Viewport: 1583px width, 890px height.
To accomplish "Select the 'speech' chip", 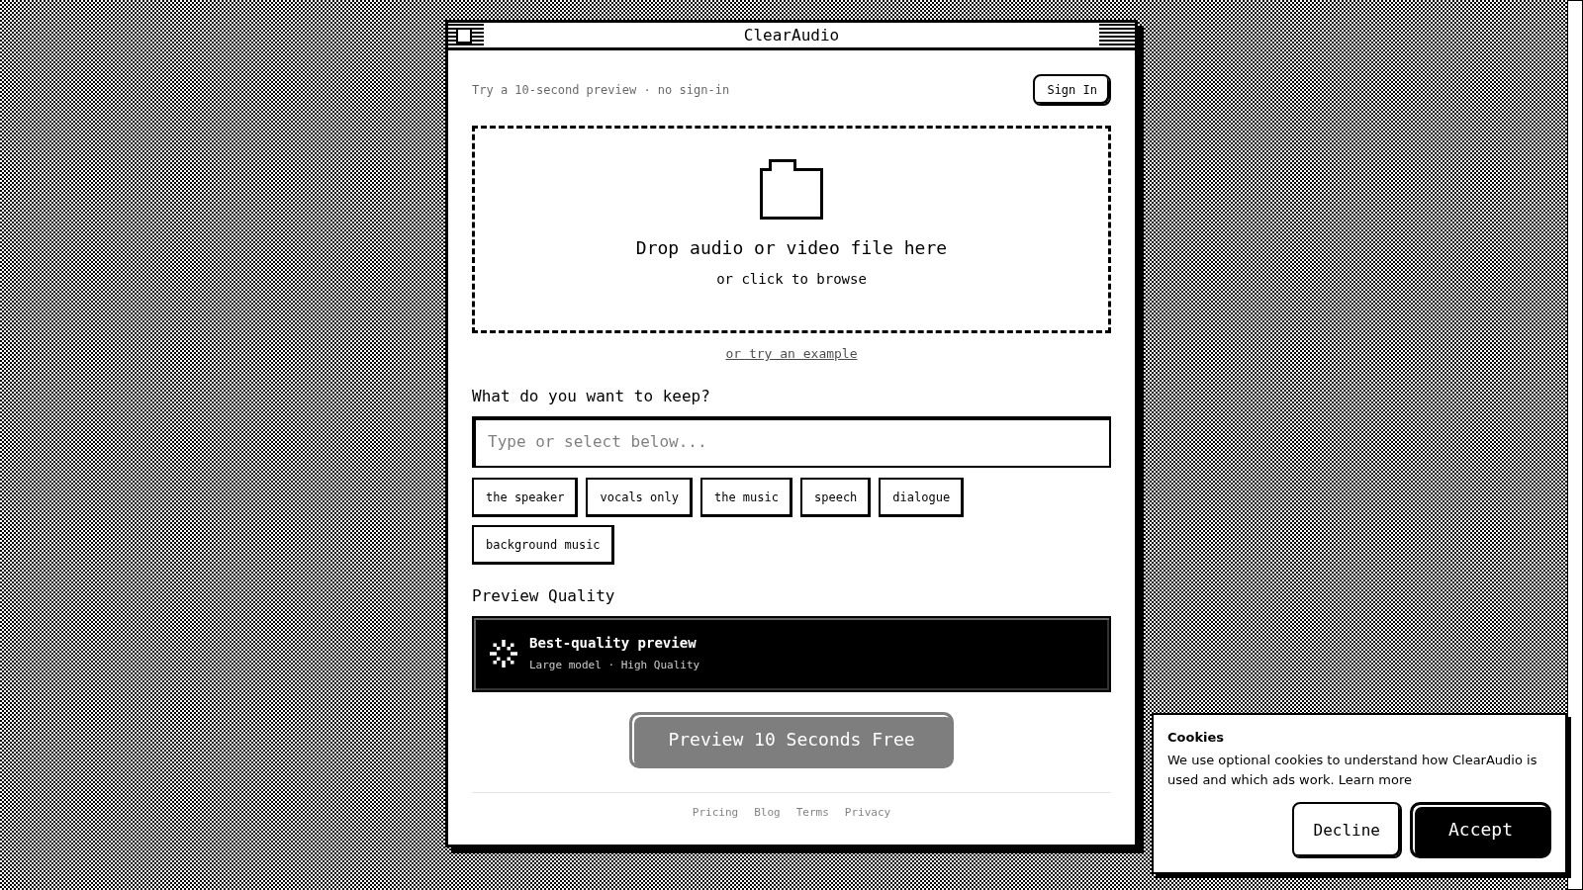I will (x=835, y=497).
